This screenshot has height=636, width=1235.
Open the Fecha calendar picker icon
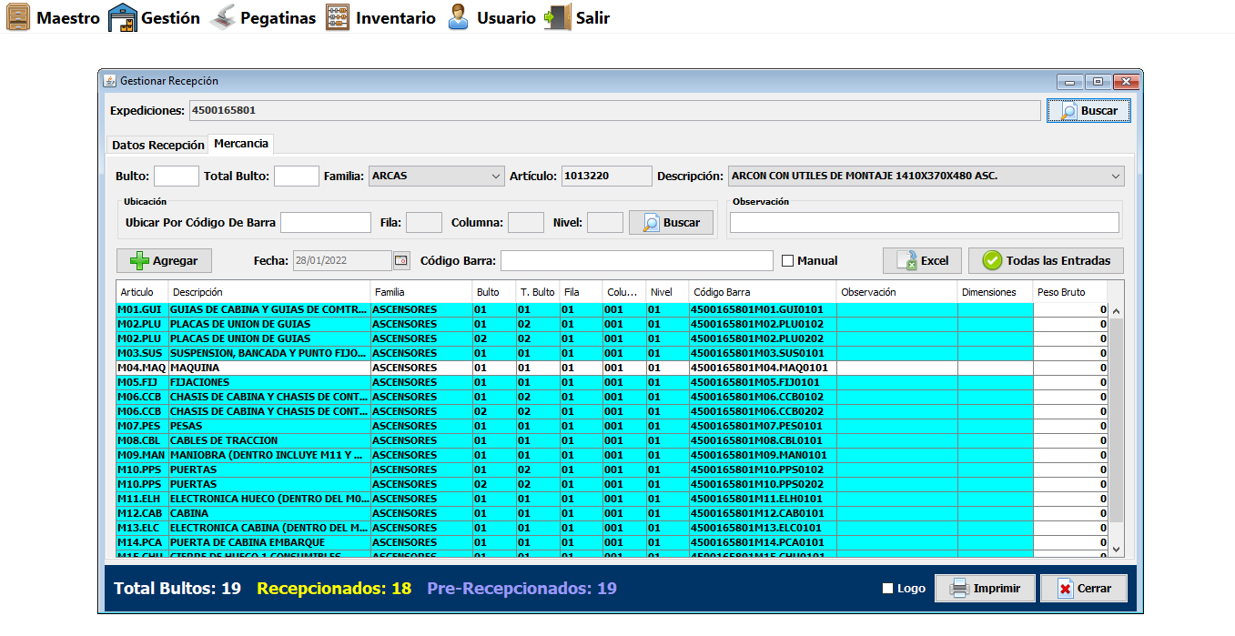(401, 261)
